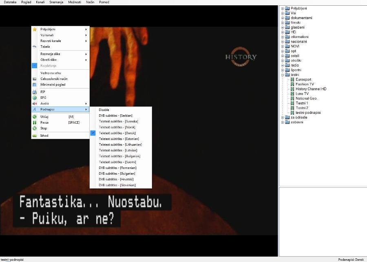Click the Izhod exit icon
Image resolution: width=367 pixels, height=262 pixels.
click(x=35, y=135)
